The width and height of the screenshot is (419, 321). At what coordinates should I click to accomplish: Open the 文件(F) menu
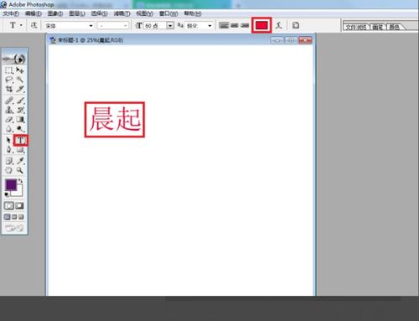[x=11, y=13]
